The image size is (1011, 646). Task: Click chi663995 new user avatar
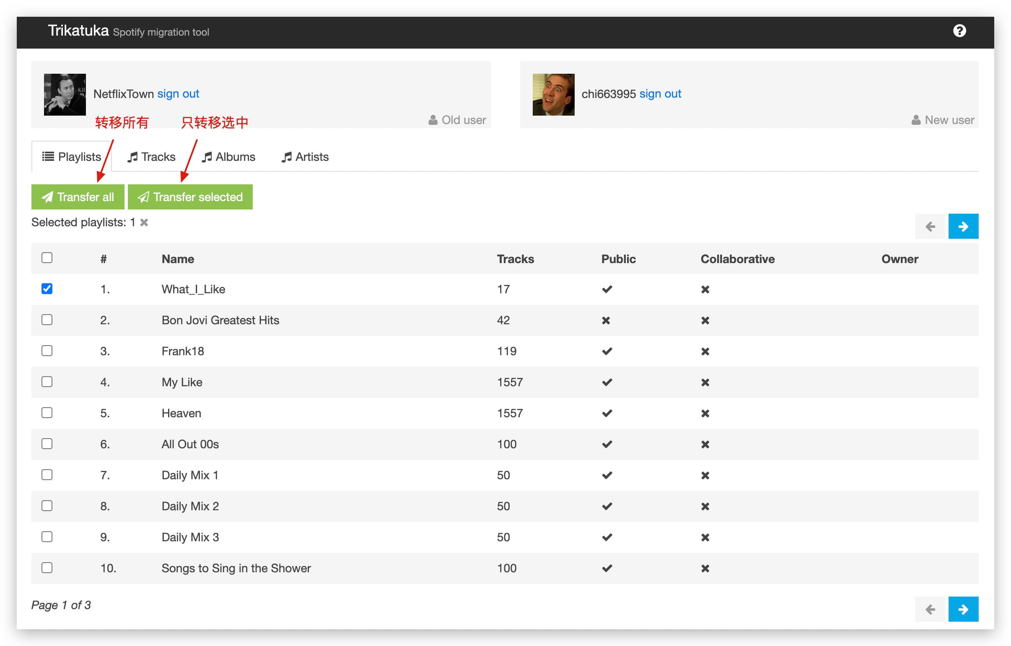553,94
